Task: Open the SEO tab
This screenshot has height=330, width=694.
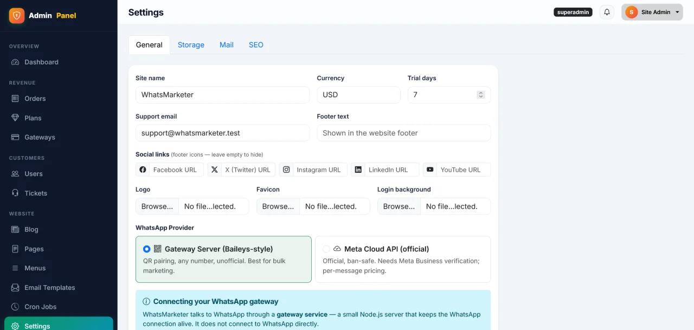Action: [256, 45]
